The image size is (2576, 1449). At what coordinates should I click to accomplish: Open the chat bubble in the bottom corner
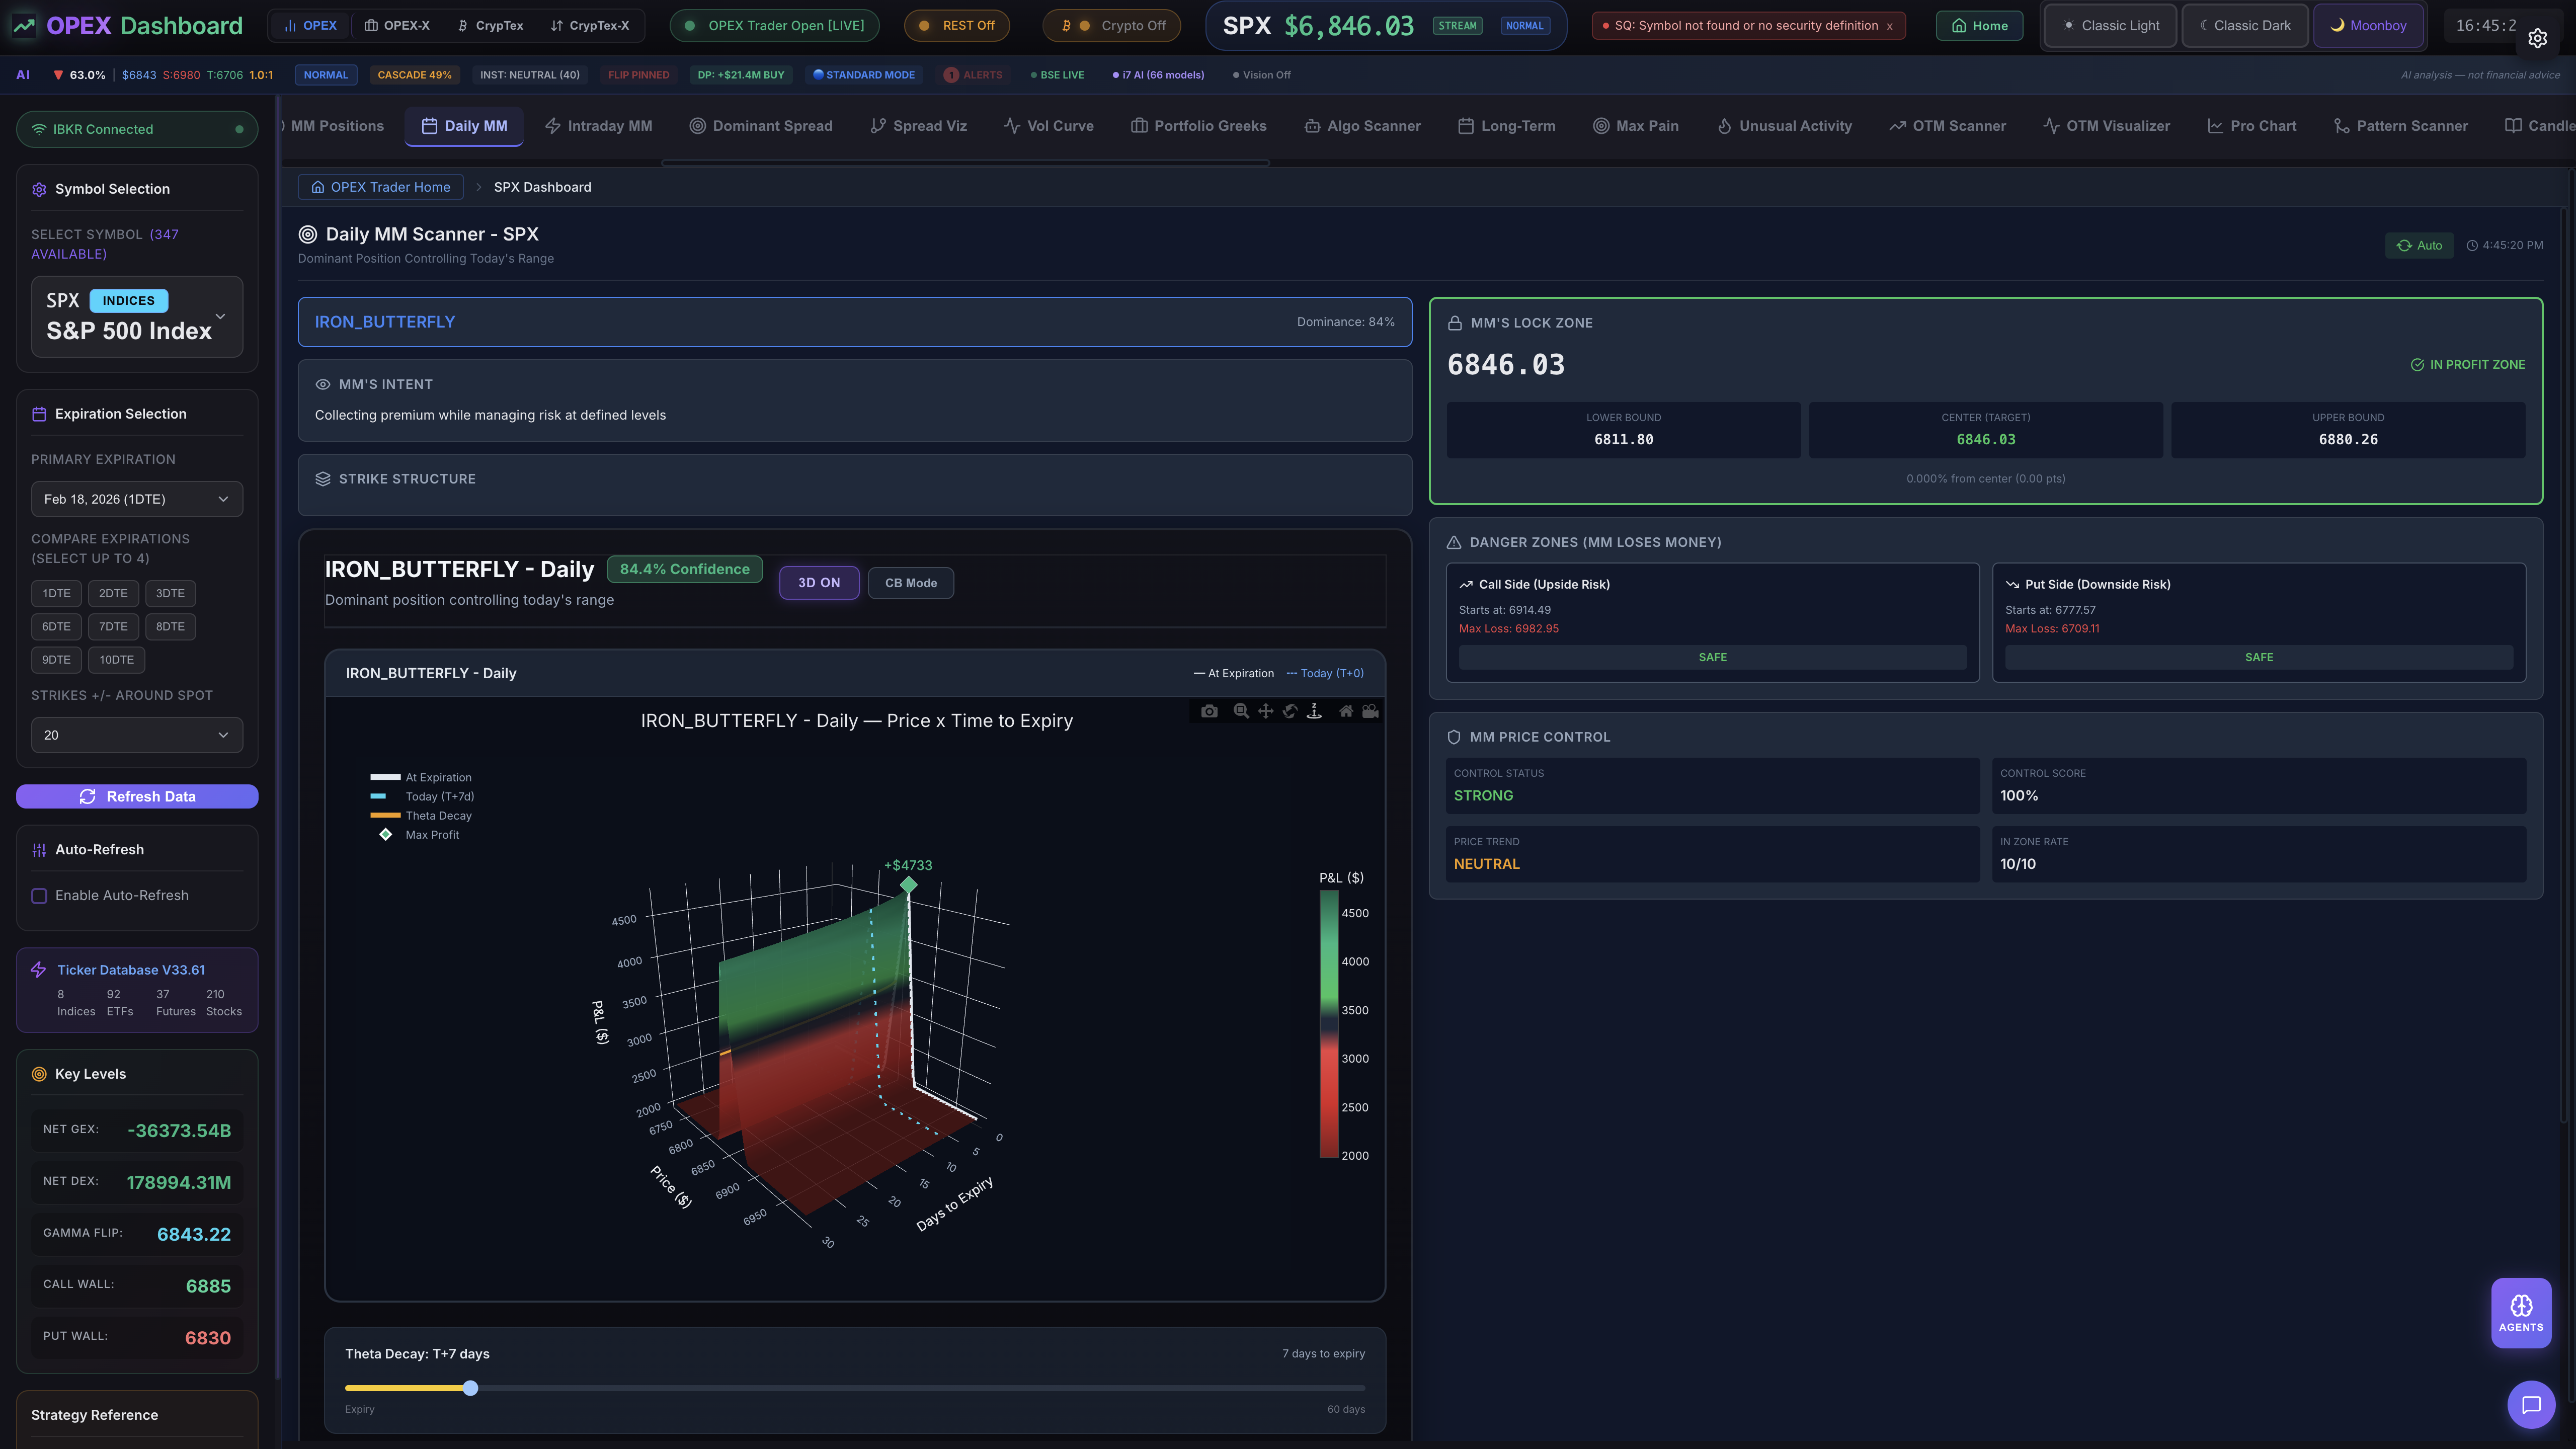click(x=2532, y=1405)
